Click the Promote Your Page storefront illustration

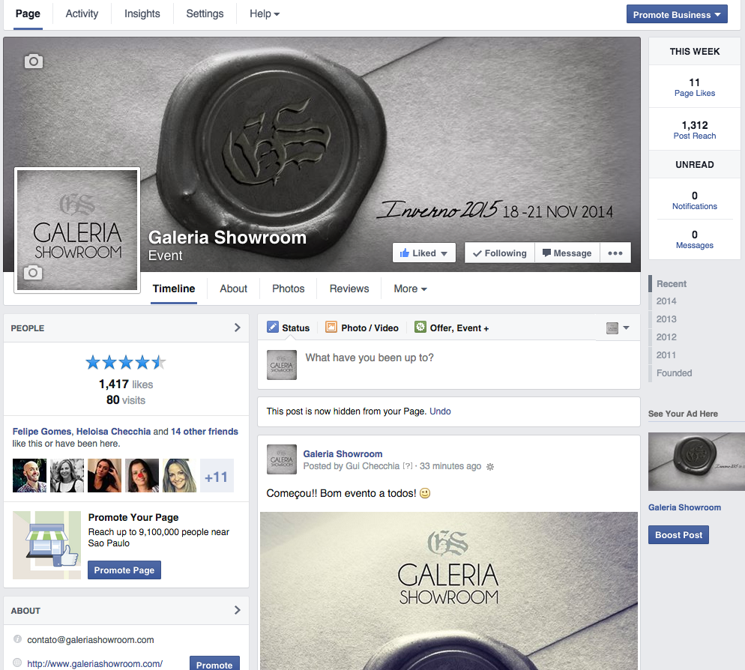pyautogui.click(x=47, y=545)
